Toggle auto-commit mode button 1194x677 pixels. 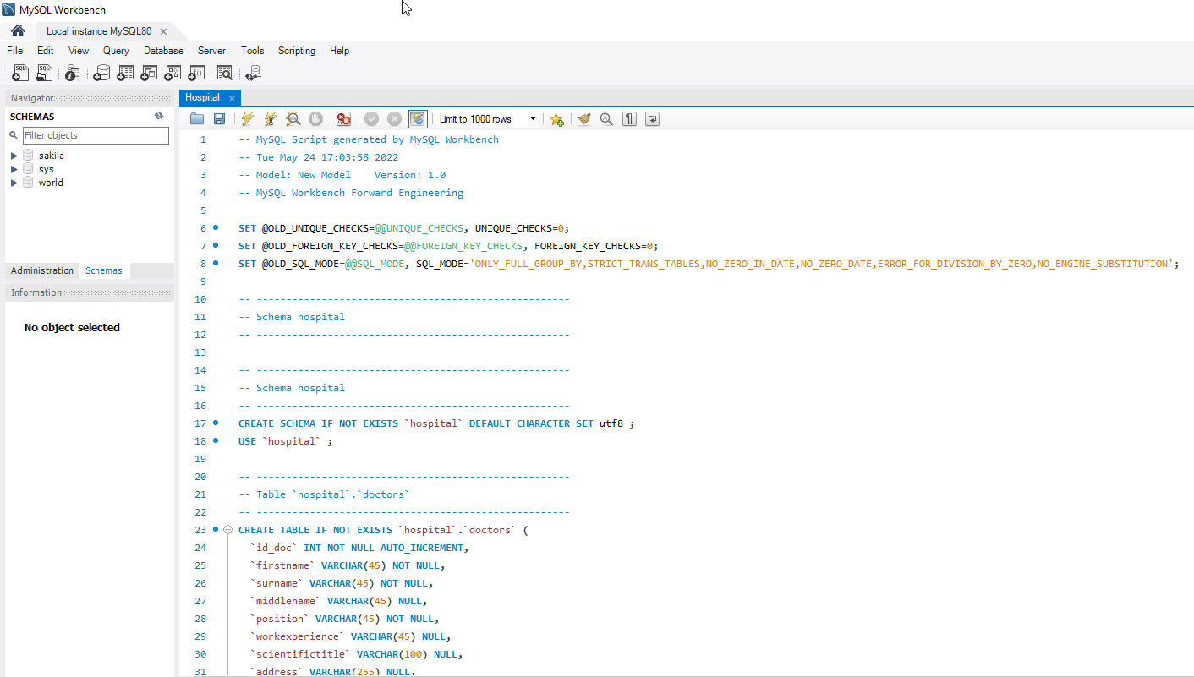(418, 119)
